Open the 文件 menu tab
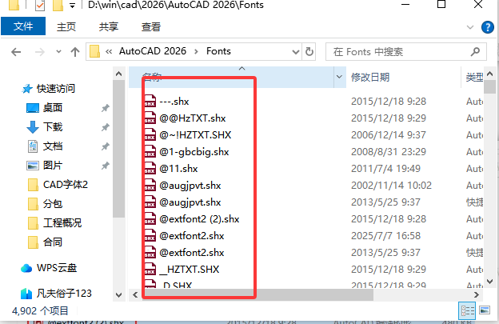Viewport: 499px width, 324px height. pyautogui.click(x=23, y=26)
